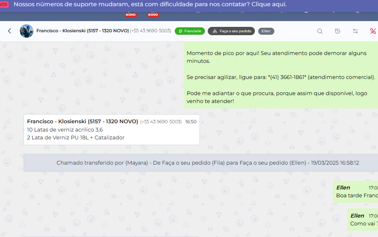
Task: Click Ellen's 'Boa tarde' message bubble
Action: (x=356, y=192)
